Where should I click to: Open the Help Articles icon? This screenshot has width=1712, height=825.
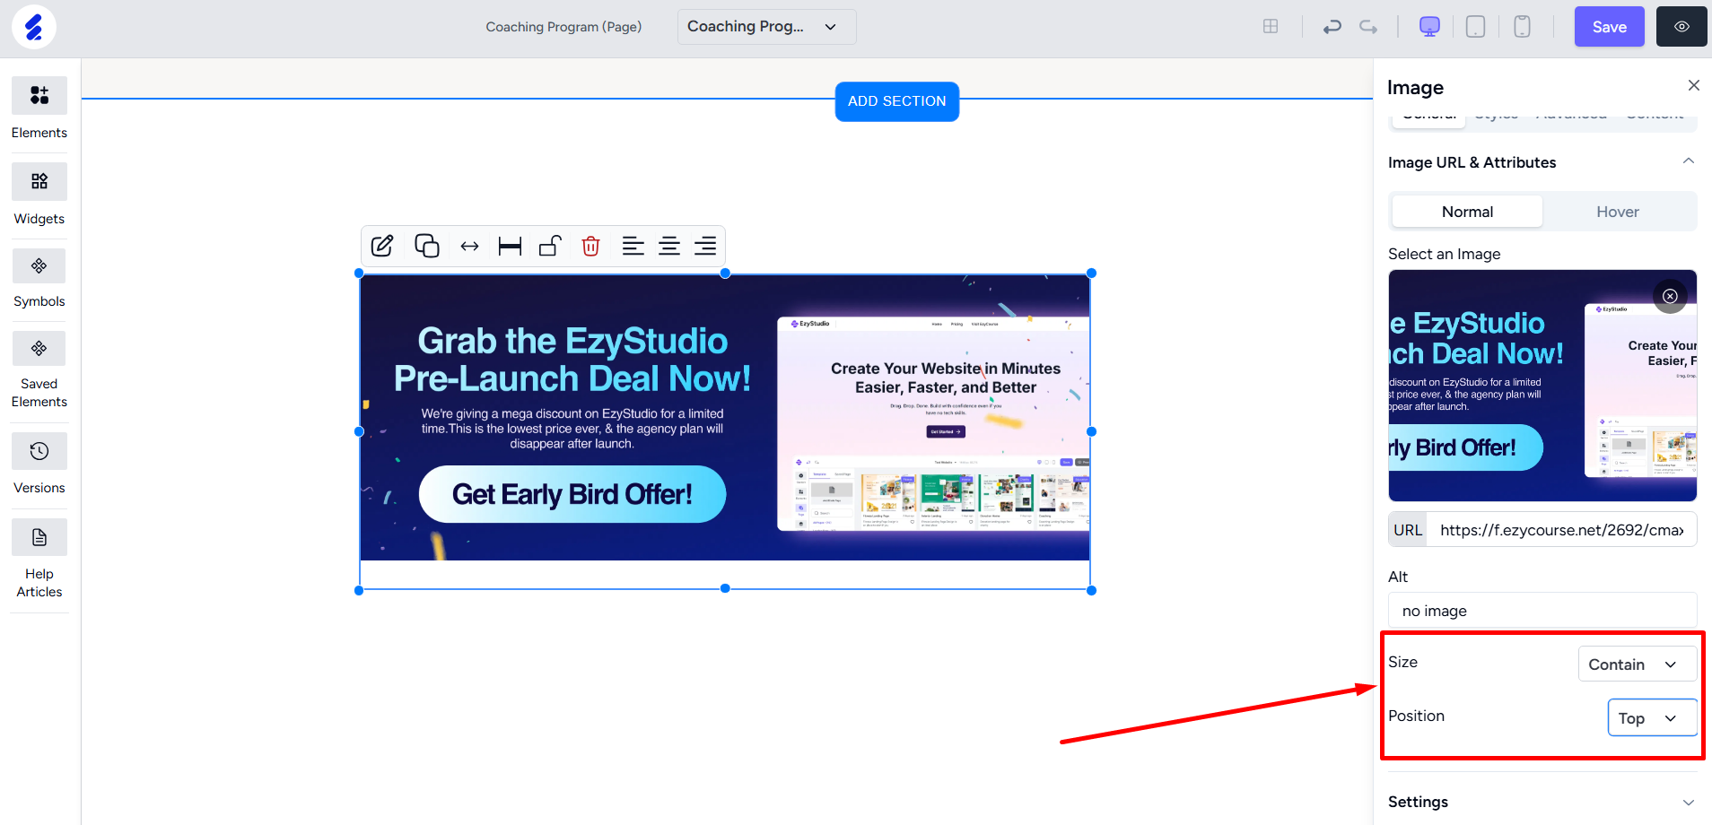coord(39,537)
